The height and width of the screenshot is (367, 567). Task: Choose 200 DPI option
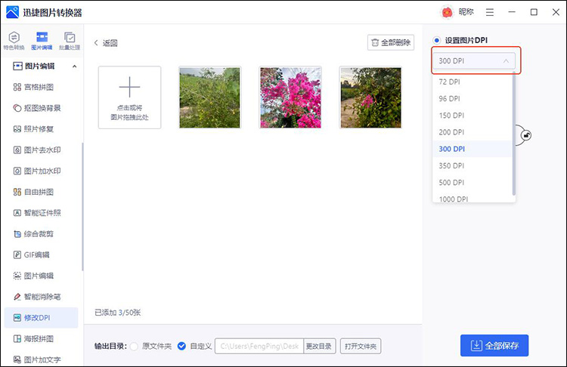[472, 132]
